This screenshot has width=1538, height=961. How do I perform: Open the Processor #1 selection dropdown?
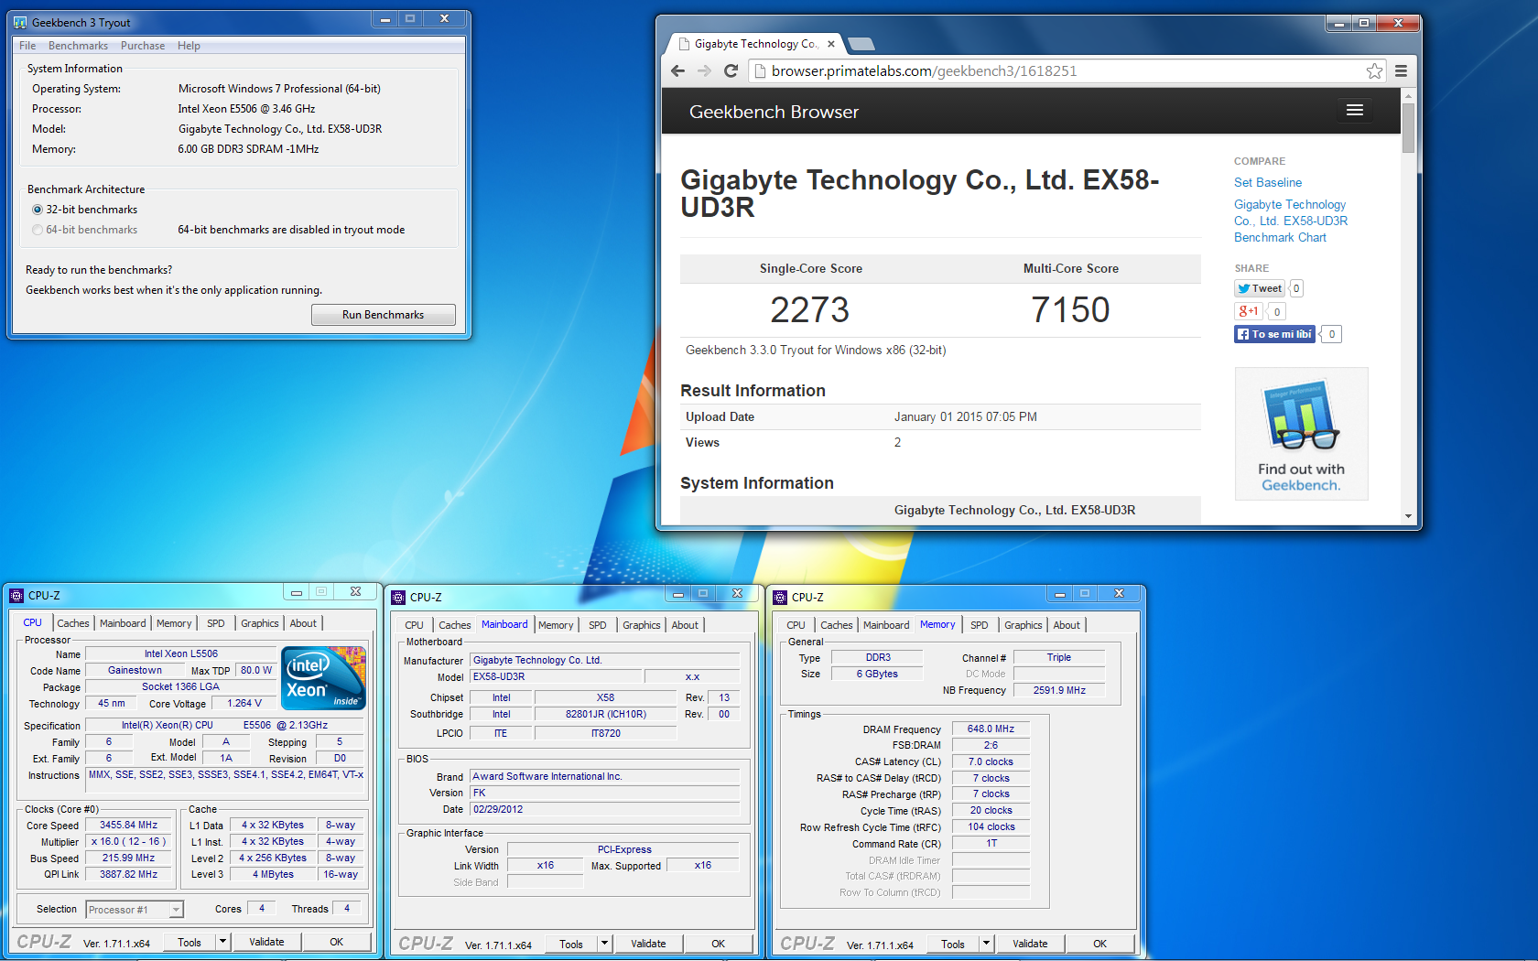(x=135, y=910)
